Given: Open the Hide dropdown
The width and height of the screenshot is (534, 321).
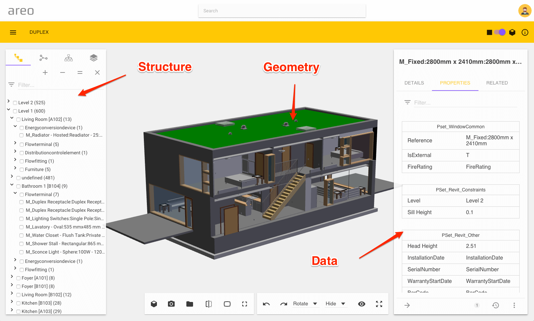Looking at the screenshot, I should (335, 304).
